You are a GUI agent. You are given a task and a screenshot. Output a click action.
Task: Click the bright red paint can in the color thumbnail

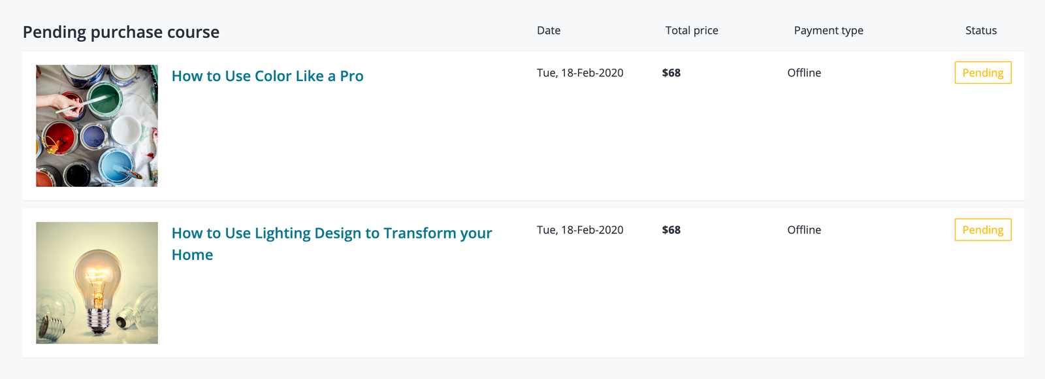[59, 139]
